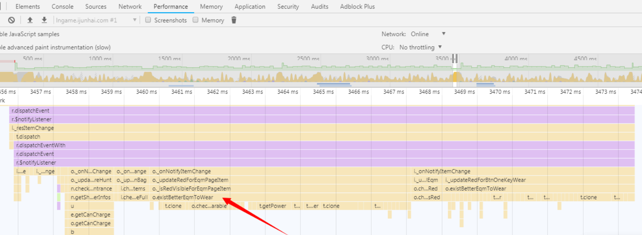Select the top r.dispatchEvent flame bar
The image size is (642, 235).
click(x=322, y=110)
